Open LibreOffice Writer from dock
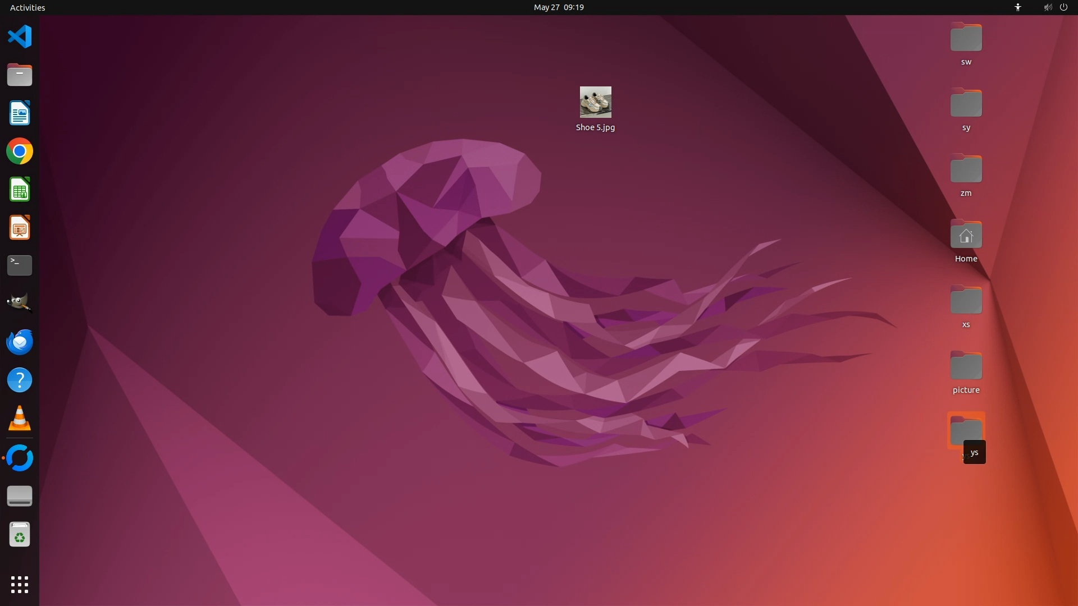This screenshot has height=606, width=1078. pos(20,113)
